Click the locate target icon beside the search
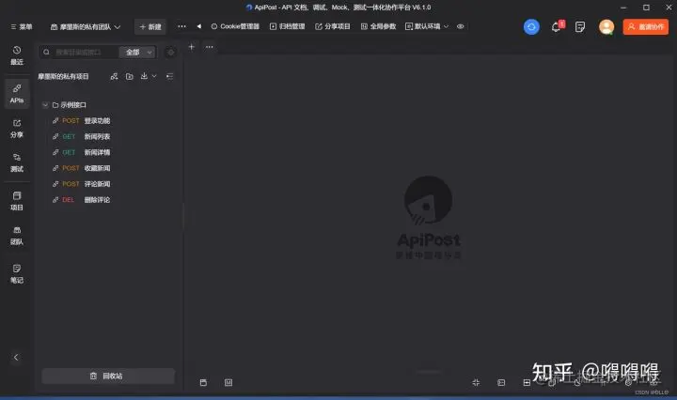The height and width of the screenshot is (400, 677). pos(171,53)
